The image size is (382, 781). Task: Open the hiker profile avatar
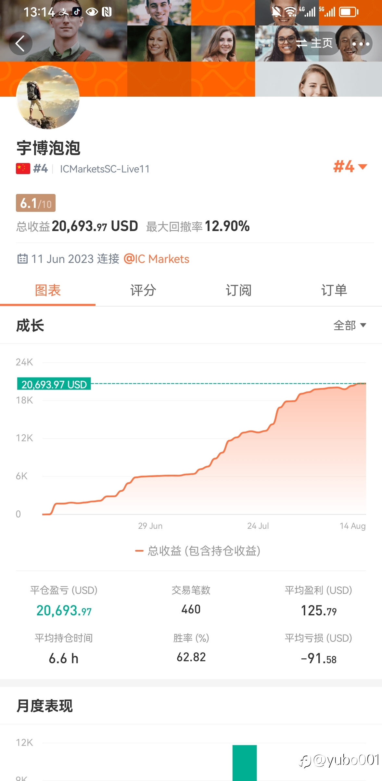(x=48, y=97)
